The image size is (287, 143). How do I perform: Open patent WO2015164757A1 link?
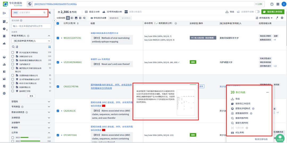72,38
